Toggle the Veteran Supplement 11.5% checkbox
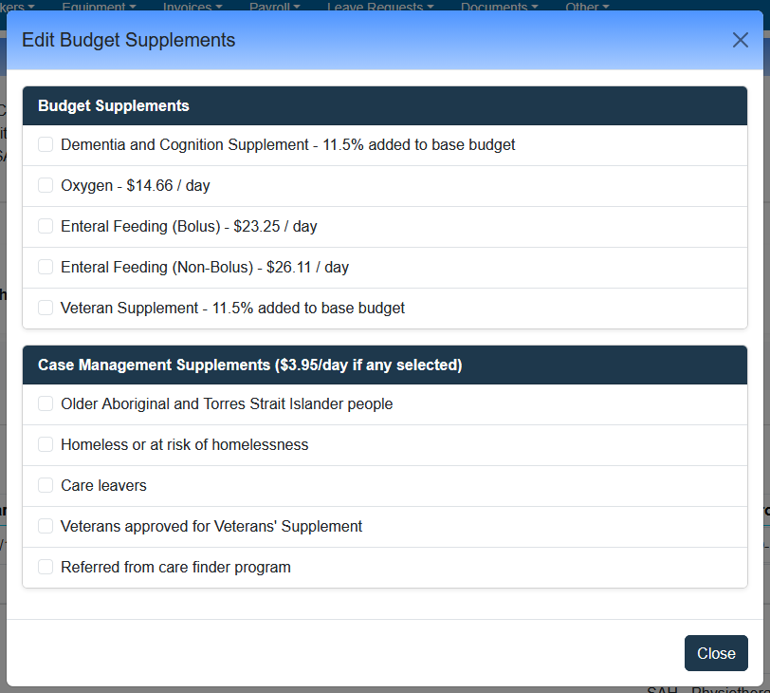Viewport: 770px width, 693px height. (x=46, y=308)
